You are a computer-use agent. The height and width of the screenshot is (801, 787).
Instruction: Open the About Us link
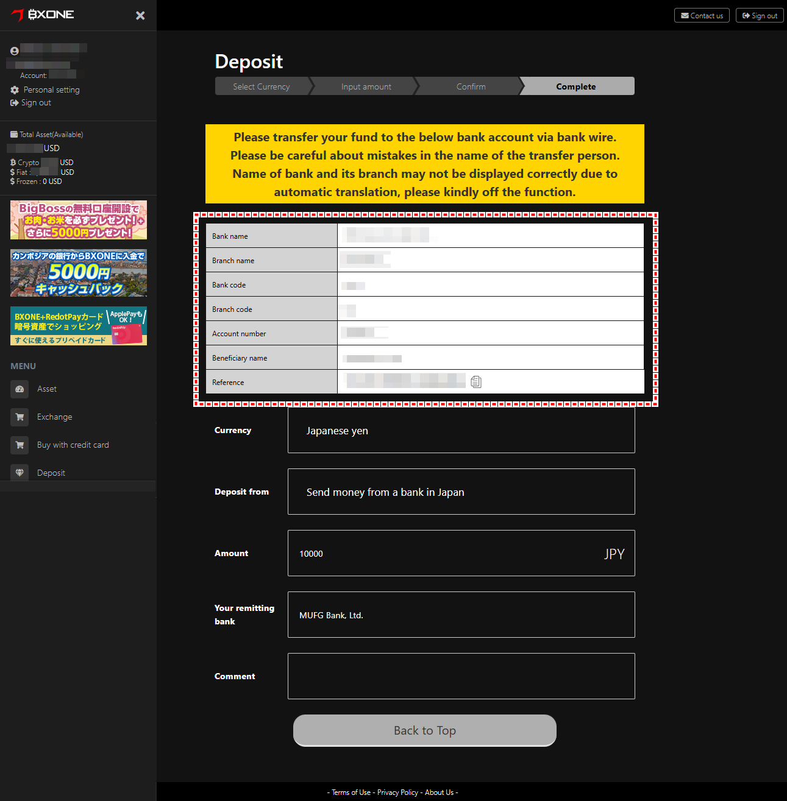click(x=439, y=792)
